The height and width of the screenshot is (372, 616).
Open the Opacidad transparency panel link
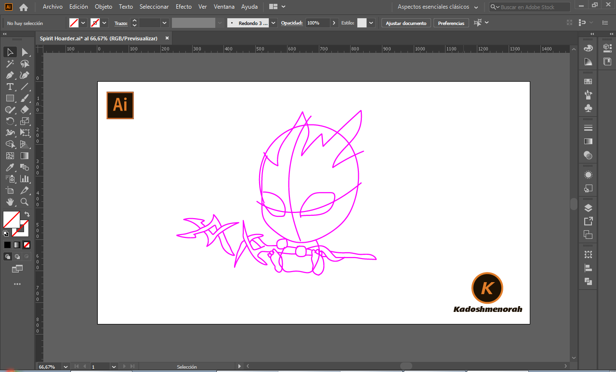pyautogui.click(x=292, y=23)
